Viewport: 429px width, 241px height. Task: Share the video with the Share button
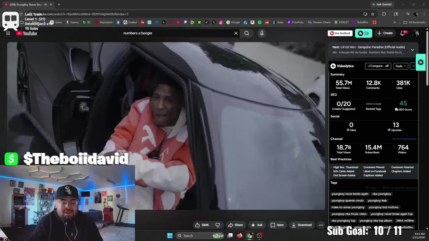click(235, 225)
